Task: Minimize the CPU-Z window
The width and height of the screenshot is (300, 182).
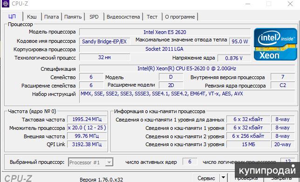Action: click(x=248, y=4)
